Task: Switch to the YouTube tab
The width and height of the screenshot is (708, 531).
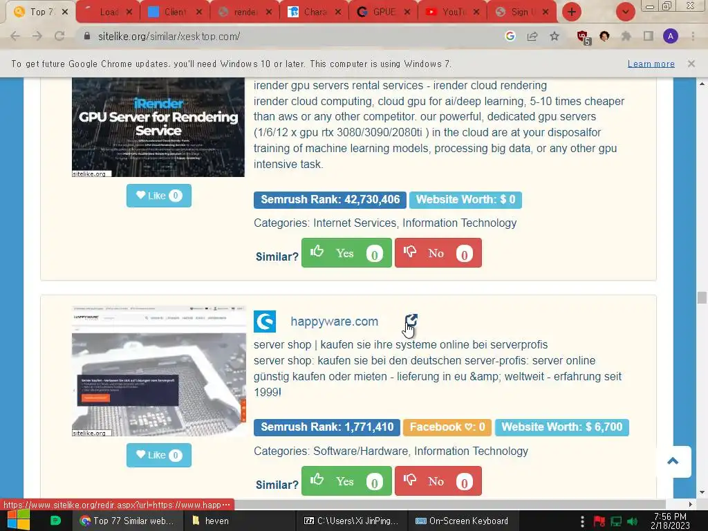Action: 452,12
